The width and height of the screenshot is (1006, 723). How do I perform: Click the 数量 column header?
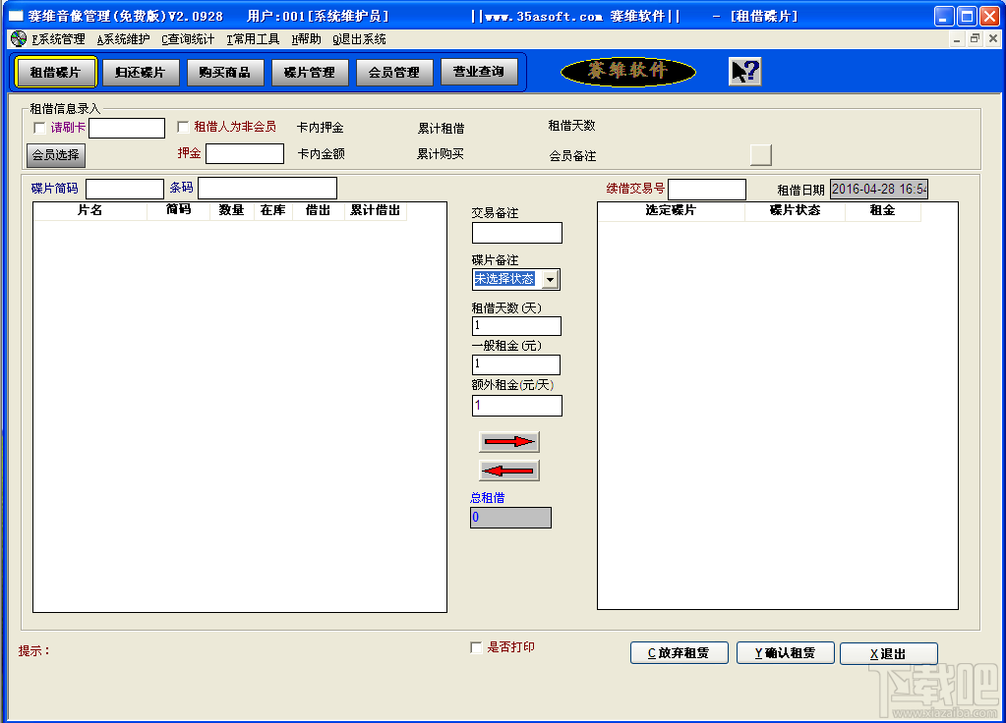coord(231,210)
